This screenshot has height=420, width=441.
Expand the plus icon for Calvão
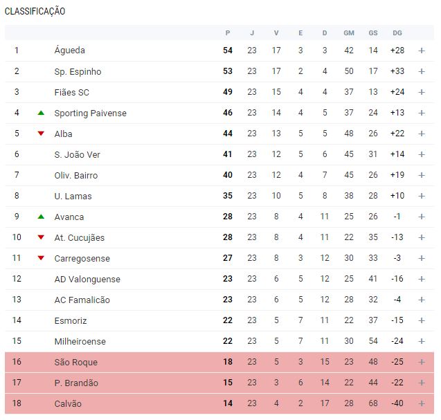pos(422,403)
